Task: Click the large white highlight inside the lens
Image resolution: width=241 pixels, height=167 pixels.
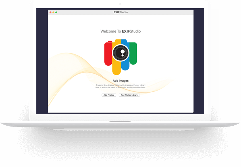Action: coord(122,52)
